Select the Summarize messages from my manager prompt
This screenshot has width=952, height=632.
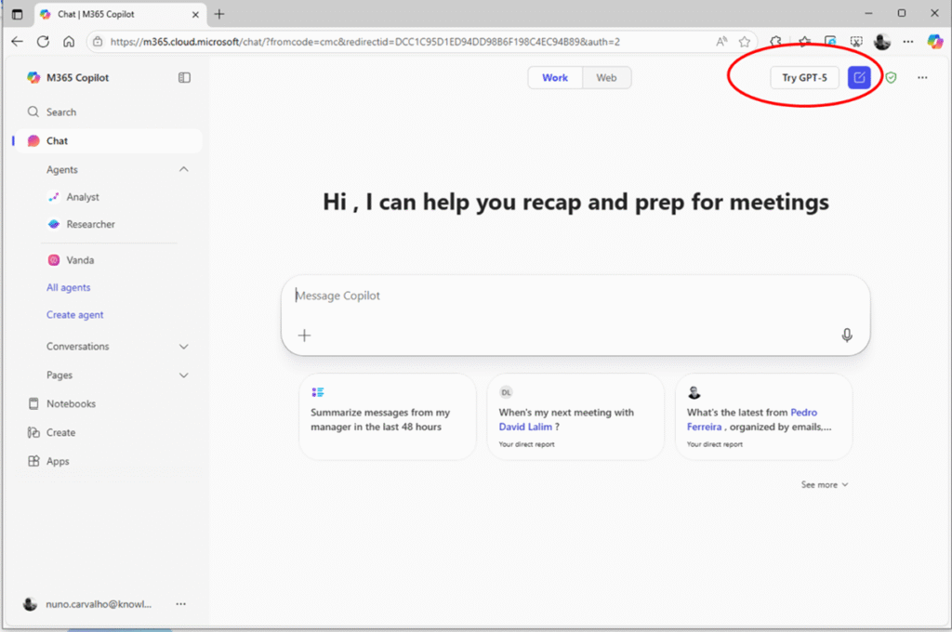388,417
